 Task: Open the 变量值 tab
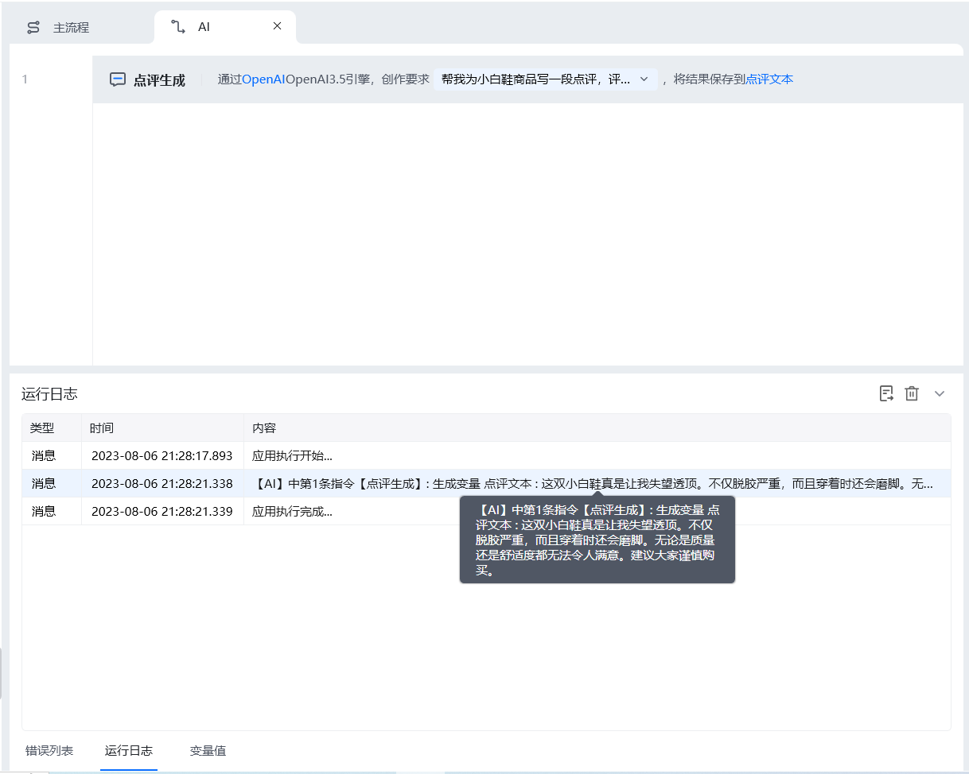coord(208,750)
